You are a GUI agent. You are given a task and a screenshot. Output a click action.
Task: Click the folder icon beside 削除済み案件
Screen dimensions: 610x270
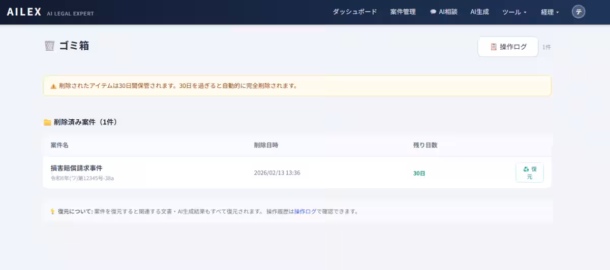pos(47,122)
